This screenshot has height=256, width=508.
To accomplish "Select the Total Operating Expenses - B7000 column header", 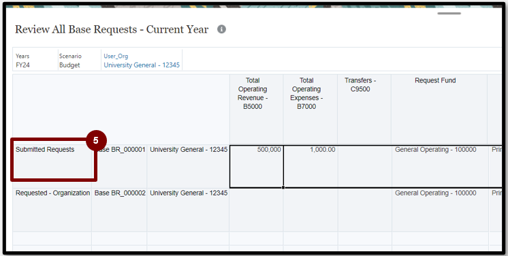I will 310,109.
